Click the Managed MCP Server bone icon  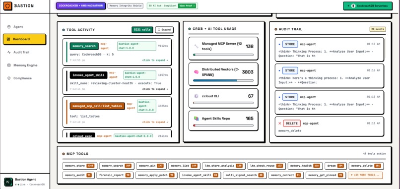point(196,46)
